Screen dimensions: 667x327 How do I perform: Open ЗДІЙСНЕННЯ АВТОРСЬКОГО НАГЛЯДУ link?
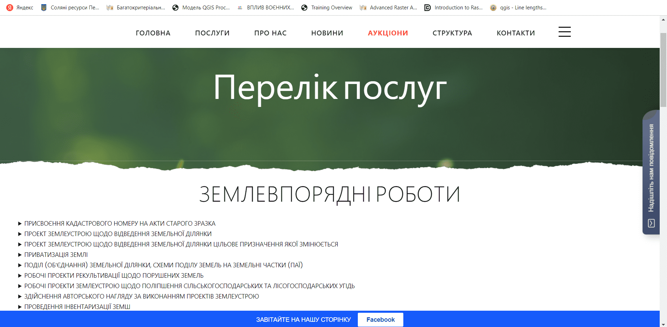click(141, 296)
